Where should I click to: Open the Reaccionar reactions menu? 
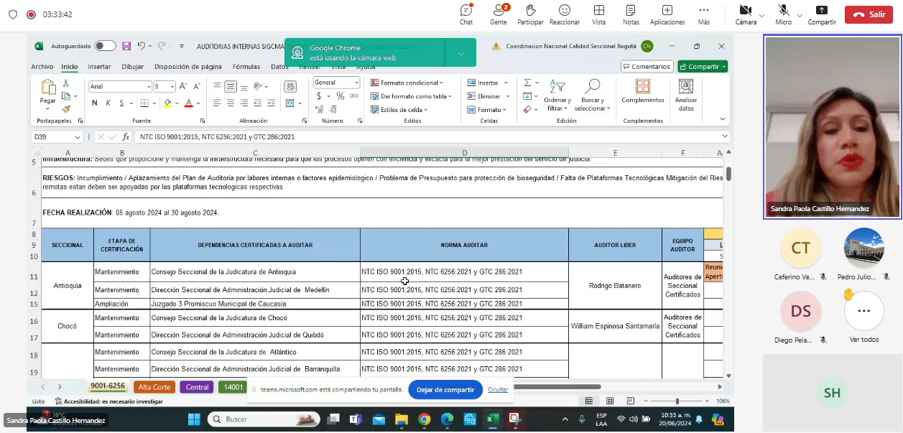pyautogui.click(x=565, y=14)
